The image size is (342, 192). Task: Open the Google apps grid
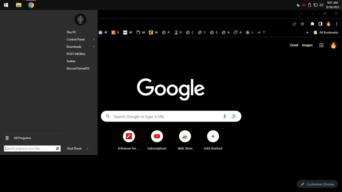coord(321,45)
